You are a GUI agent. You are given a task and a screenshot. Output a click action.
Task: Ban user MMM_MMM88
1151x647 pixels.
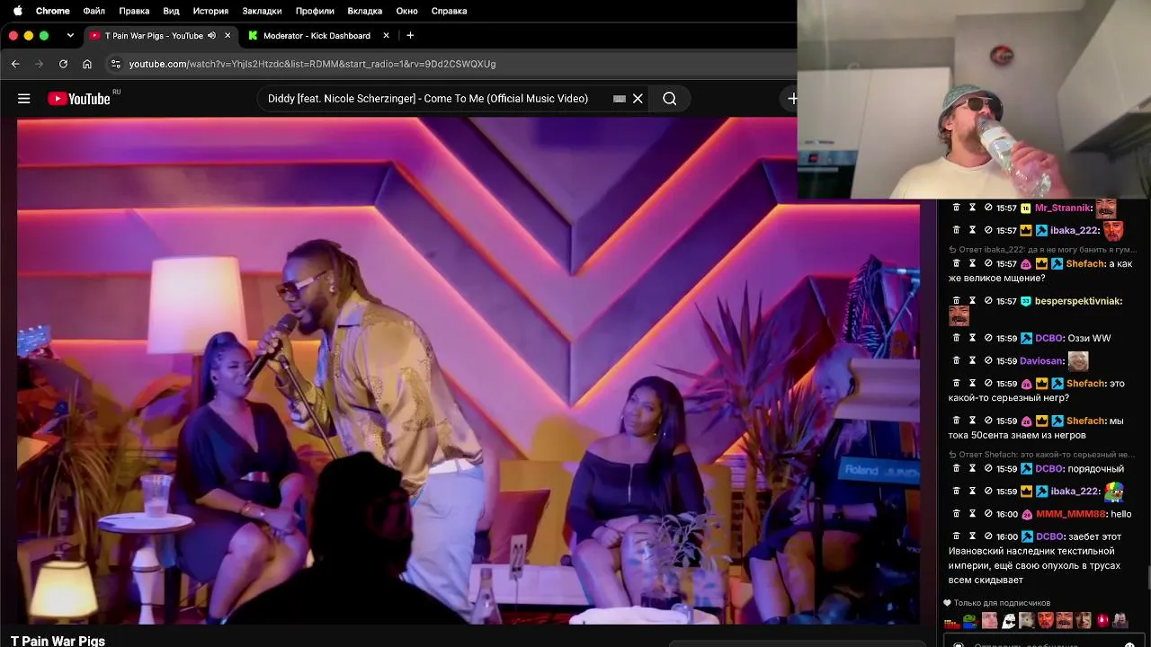pyautogui.click(x=988, y=514)
